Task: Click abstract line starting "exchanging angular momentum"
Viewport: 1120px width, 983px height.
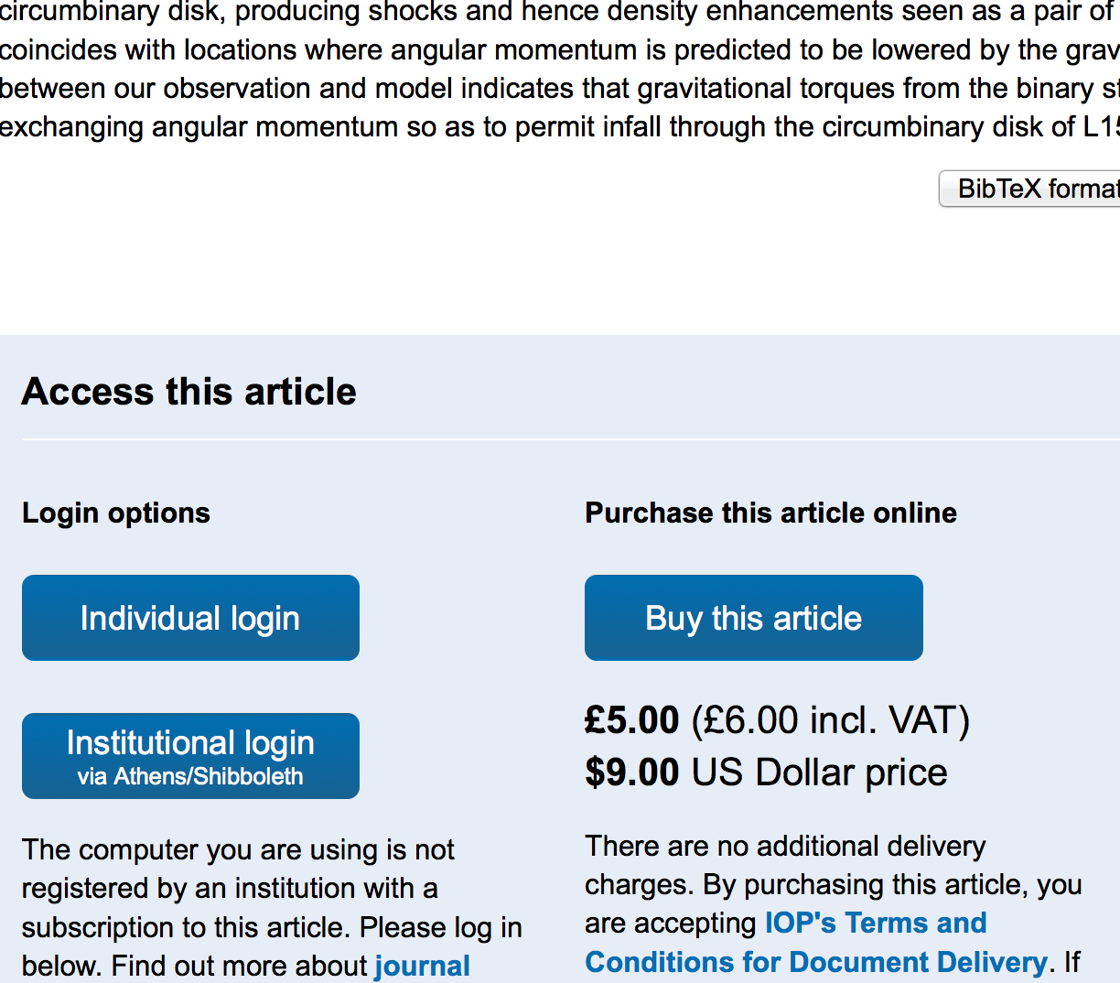Action: 549,126
